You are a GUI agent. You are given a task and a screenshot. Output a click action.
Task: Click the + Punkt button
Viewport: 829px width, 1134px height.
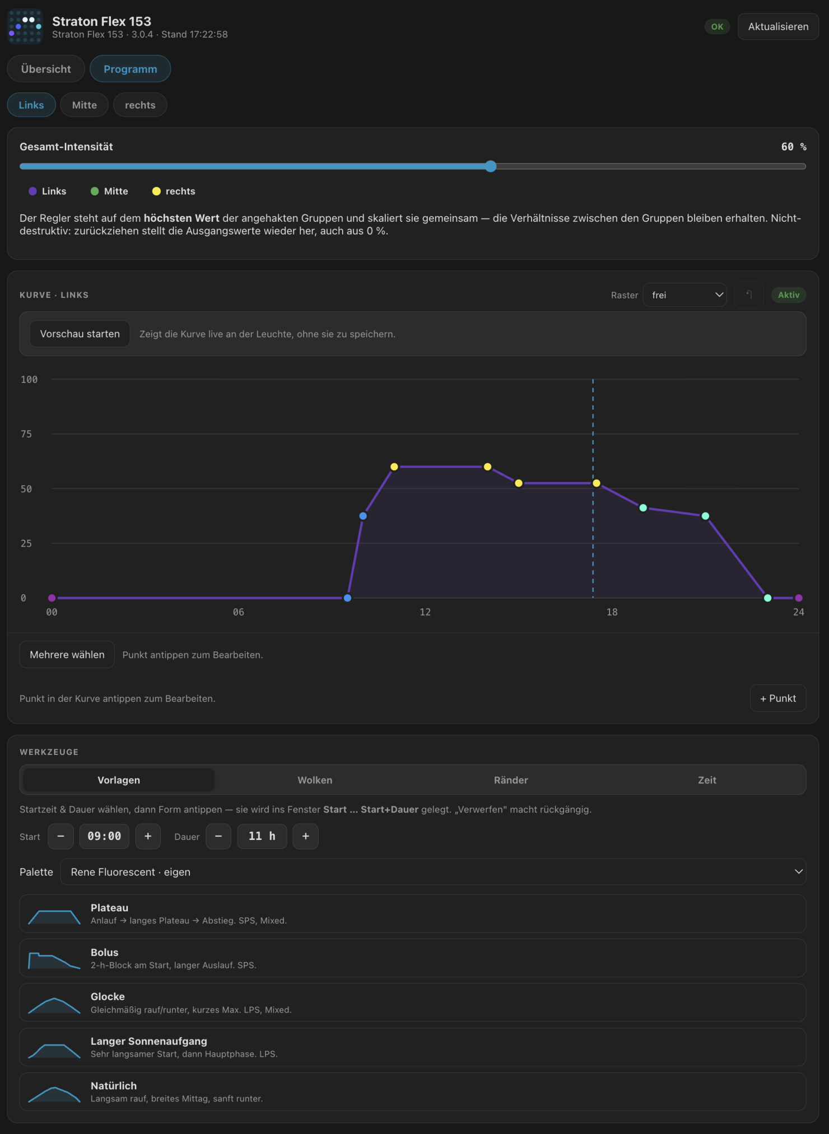(778, 698)
